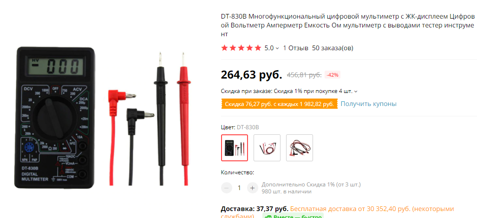
Task: Click the -42% discount badge
Action: click(x=333, y=75)
